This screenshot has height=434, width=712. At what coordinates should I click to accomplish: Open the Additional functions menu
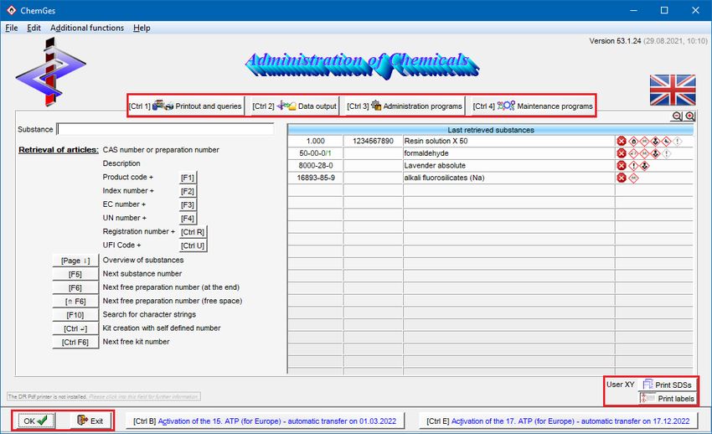pyautogui.click(x=87, y=28)
